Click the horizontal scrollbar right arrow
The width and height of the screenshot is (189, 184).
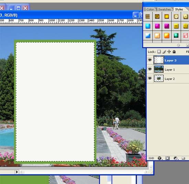[x=146, y=172]
